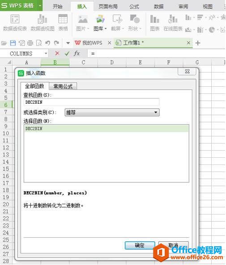Viewport: 226px width, 265px height.
Task: Insert a 数据透视图 pivot chart
Action: tap(43, 23)
